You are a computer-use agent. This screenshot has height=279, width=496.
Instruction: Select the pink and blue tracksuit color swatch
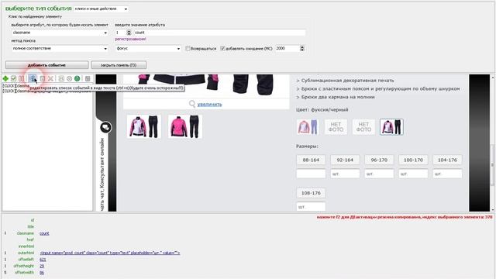click(308, 127)
